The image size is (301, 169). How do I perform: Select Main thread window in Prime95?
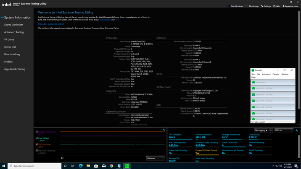(x=273, y=82)
